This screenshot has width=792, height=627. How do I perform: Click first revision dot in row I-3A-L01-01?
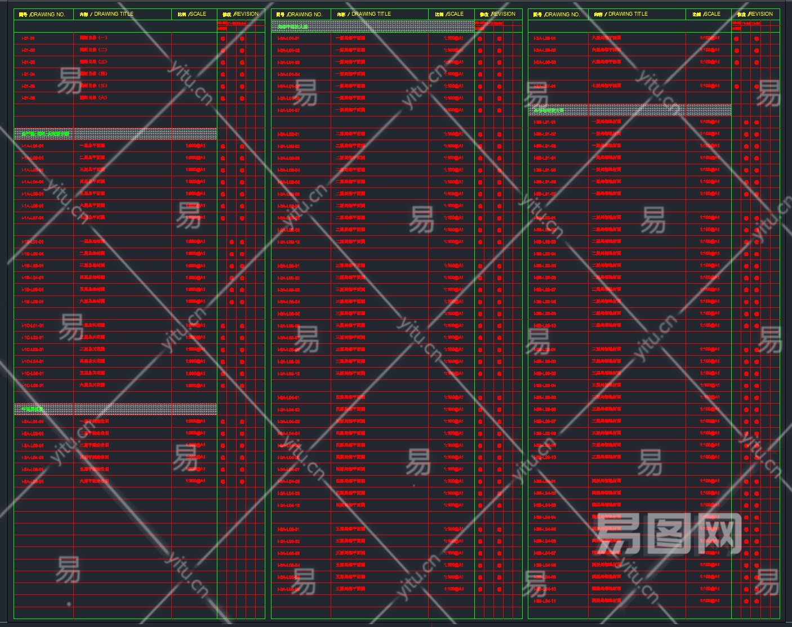[x=480, y=39]
